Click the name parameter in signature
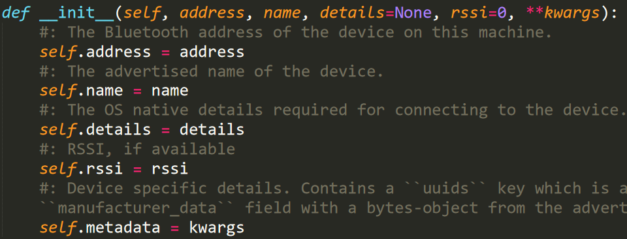Viewport: 627px width, 239px height. [282, 13]
